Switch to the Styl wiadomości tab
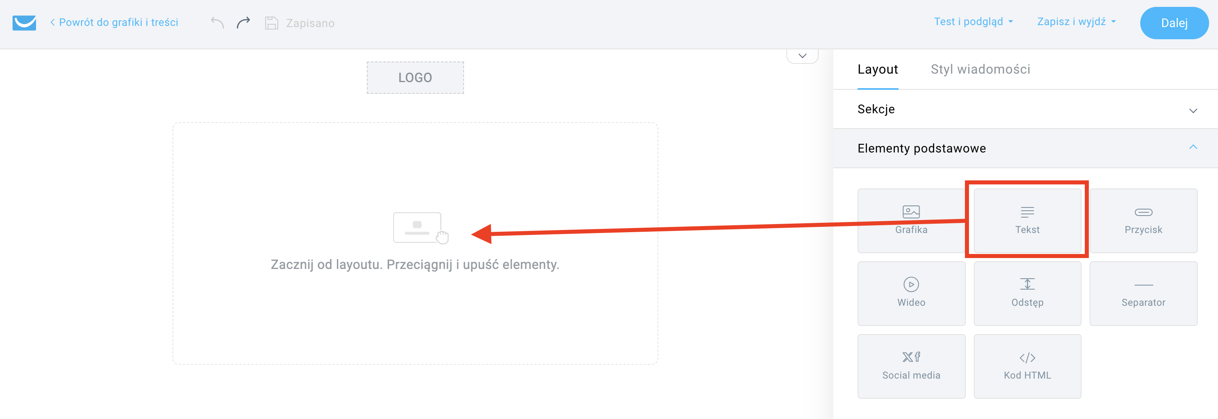Viewport: 1218px width, 419px height. 980,70
